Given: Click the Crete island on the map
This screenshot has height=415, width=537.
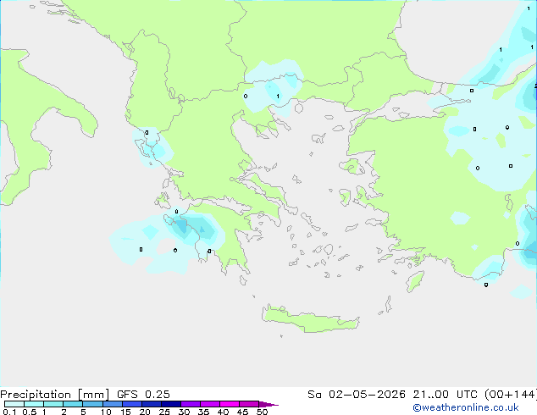Looking at the screenshot, I should (x=311, y=320).
